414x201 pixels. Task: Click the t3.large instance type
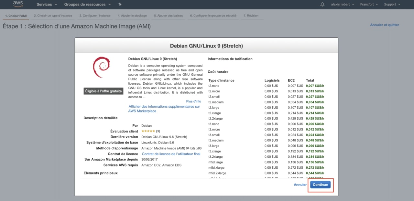tap(214, 146)
